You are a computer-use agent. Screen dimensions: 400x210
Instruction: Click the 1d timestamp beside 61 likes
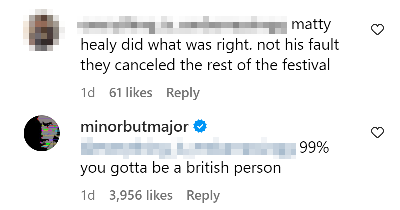coord(88,93)
